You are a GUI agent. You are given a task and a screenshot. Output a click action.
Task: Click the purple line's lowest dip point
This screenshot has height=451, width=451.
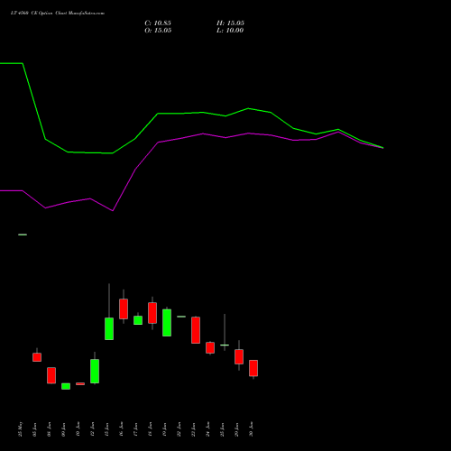point(113,211)
